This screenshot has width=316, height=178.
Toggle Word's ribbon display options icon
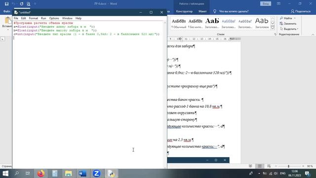tap(278, 3)
